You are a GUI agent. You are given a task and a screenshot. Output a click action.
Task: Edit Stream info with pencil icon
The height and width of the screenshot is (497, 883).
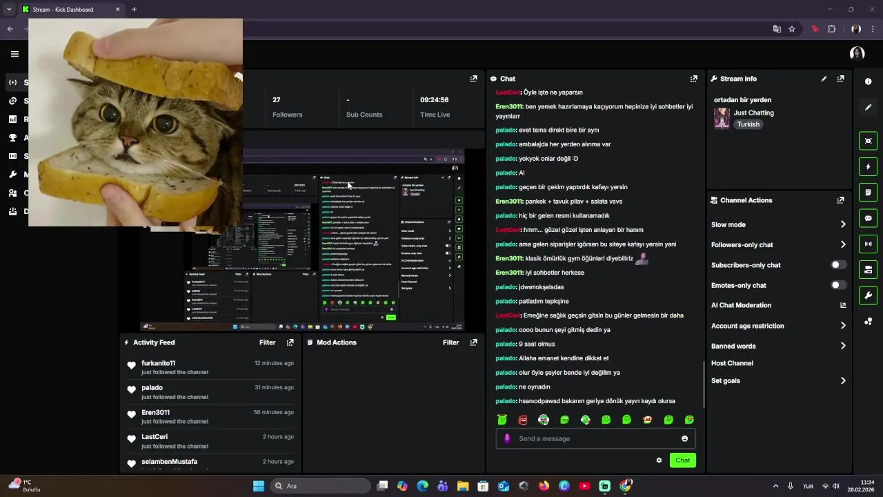pyautogui.click(x=824, y=79)
